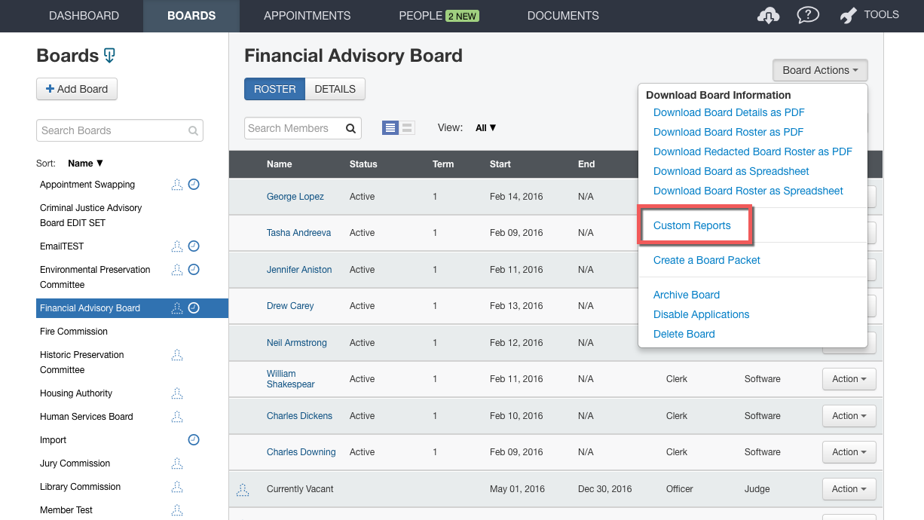Open Action dropdown for Charles Dickens
924x520 pixels.
pyautogui.click(x=849, y=416)
